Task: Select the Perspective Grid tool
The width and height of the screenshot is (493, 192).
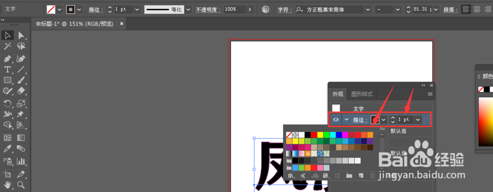Action: click(x=21, y=125)
